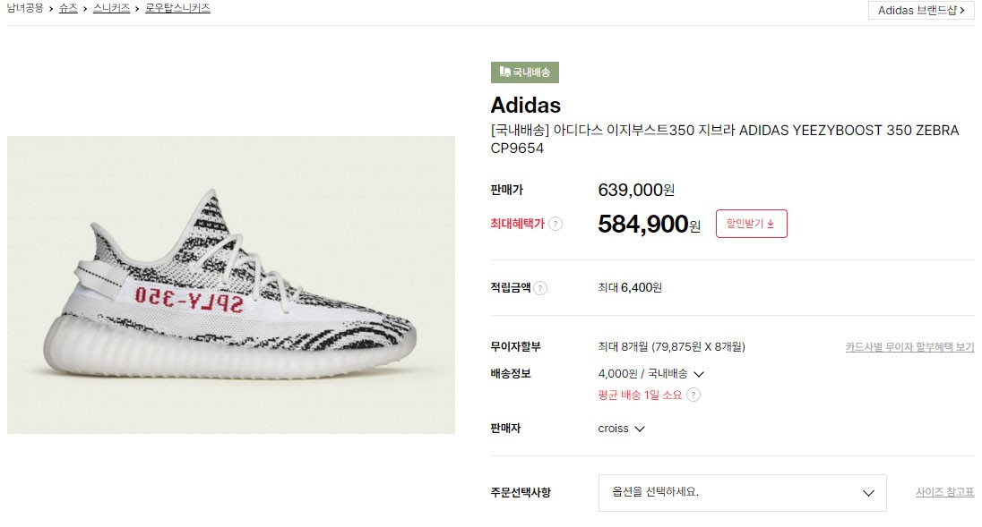The image size is (982, 527).
Task: Open the help icon for 평균 배송 1일 소요
Action: [693, 395]
